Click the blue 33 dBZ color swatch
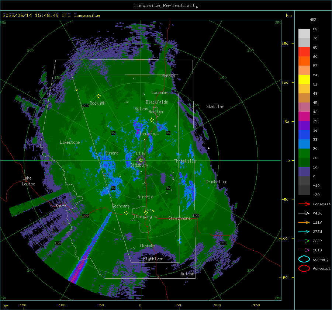 (x=304, y=135)
